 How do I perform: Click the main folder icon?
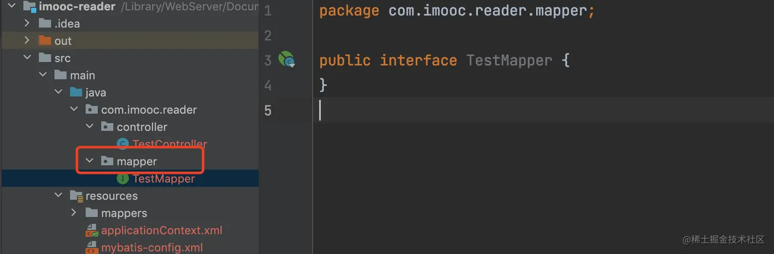[x=60, y=75]
